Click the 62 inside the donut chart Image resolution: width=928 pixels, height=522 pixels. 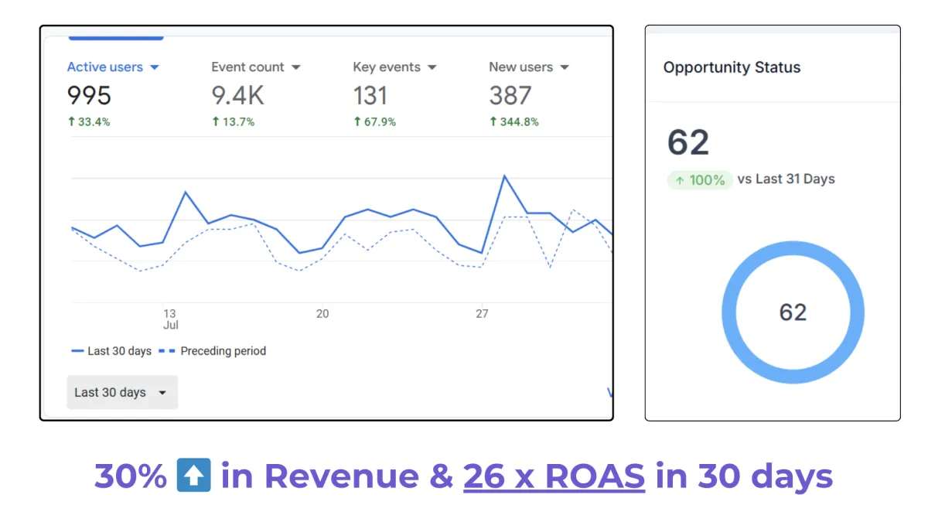[x=793, y=312]
